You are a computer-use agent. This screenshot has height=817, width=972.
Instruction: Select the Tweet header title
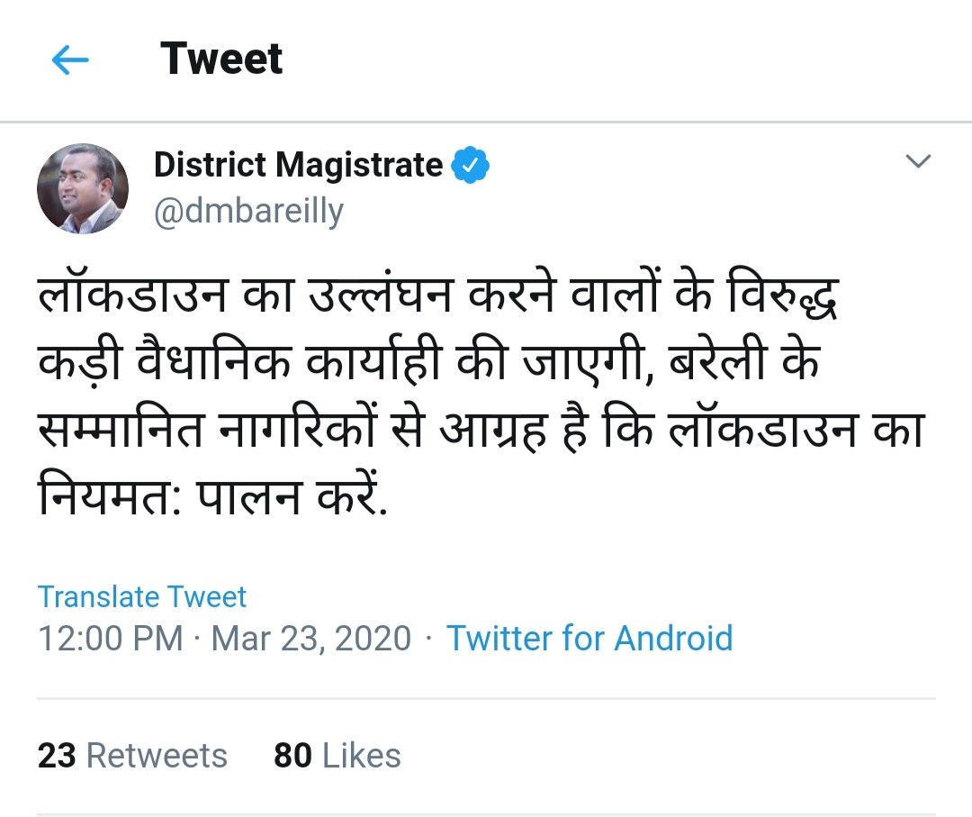(x=220, y=58)
